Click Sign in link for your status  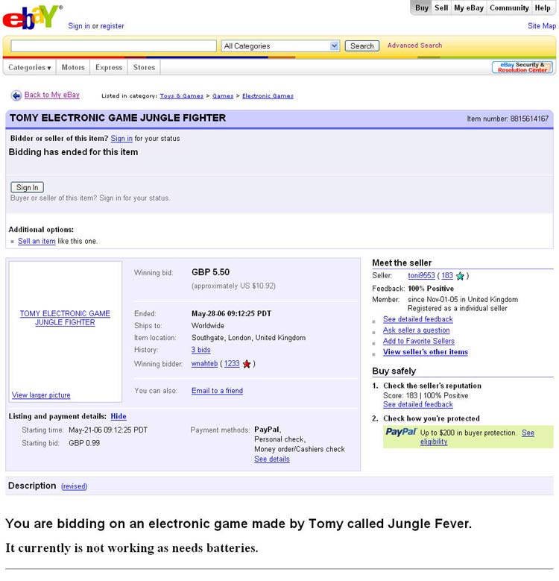[121, 139]
